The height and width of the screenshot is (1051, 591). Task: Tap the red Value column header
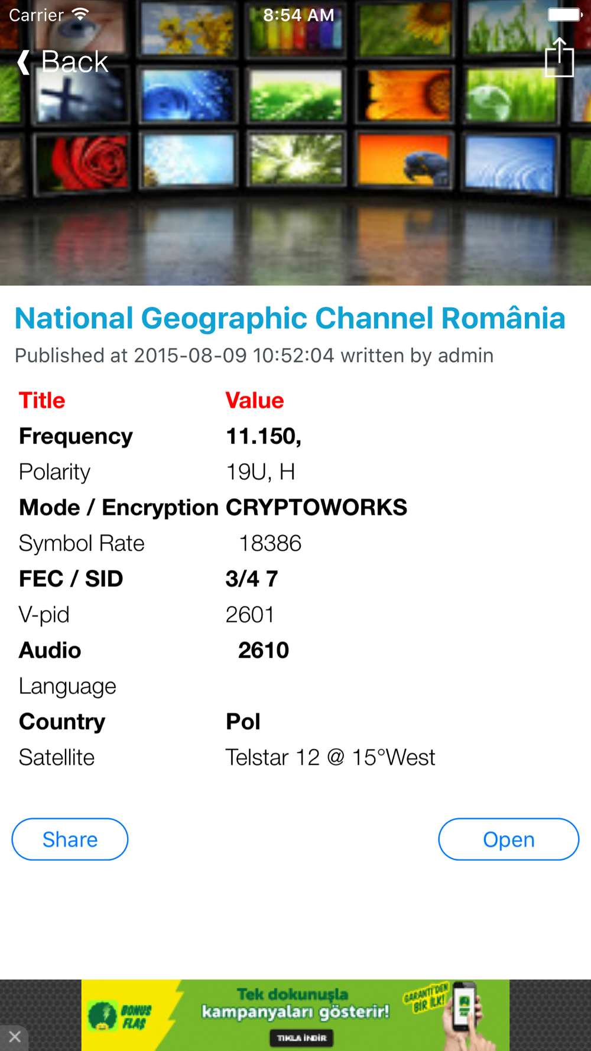coord(255,400)
